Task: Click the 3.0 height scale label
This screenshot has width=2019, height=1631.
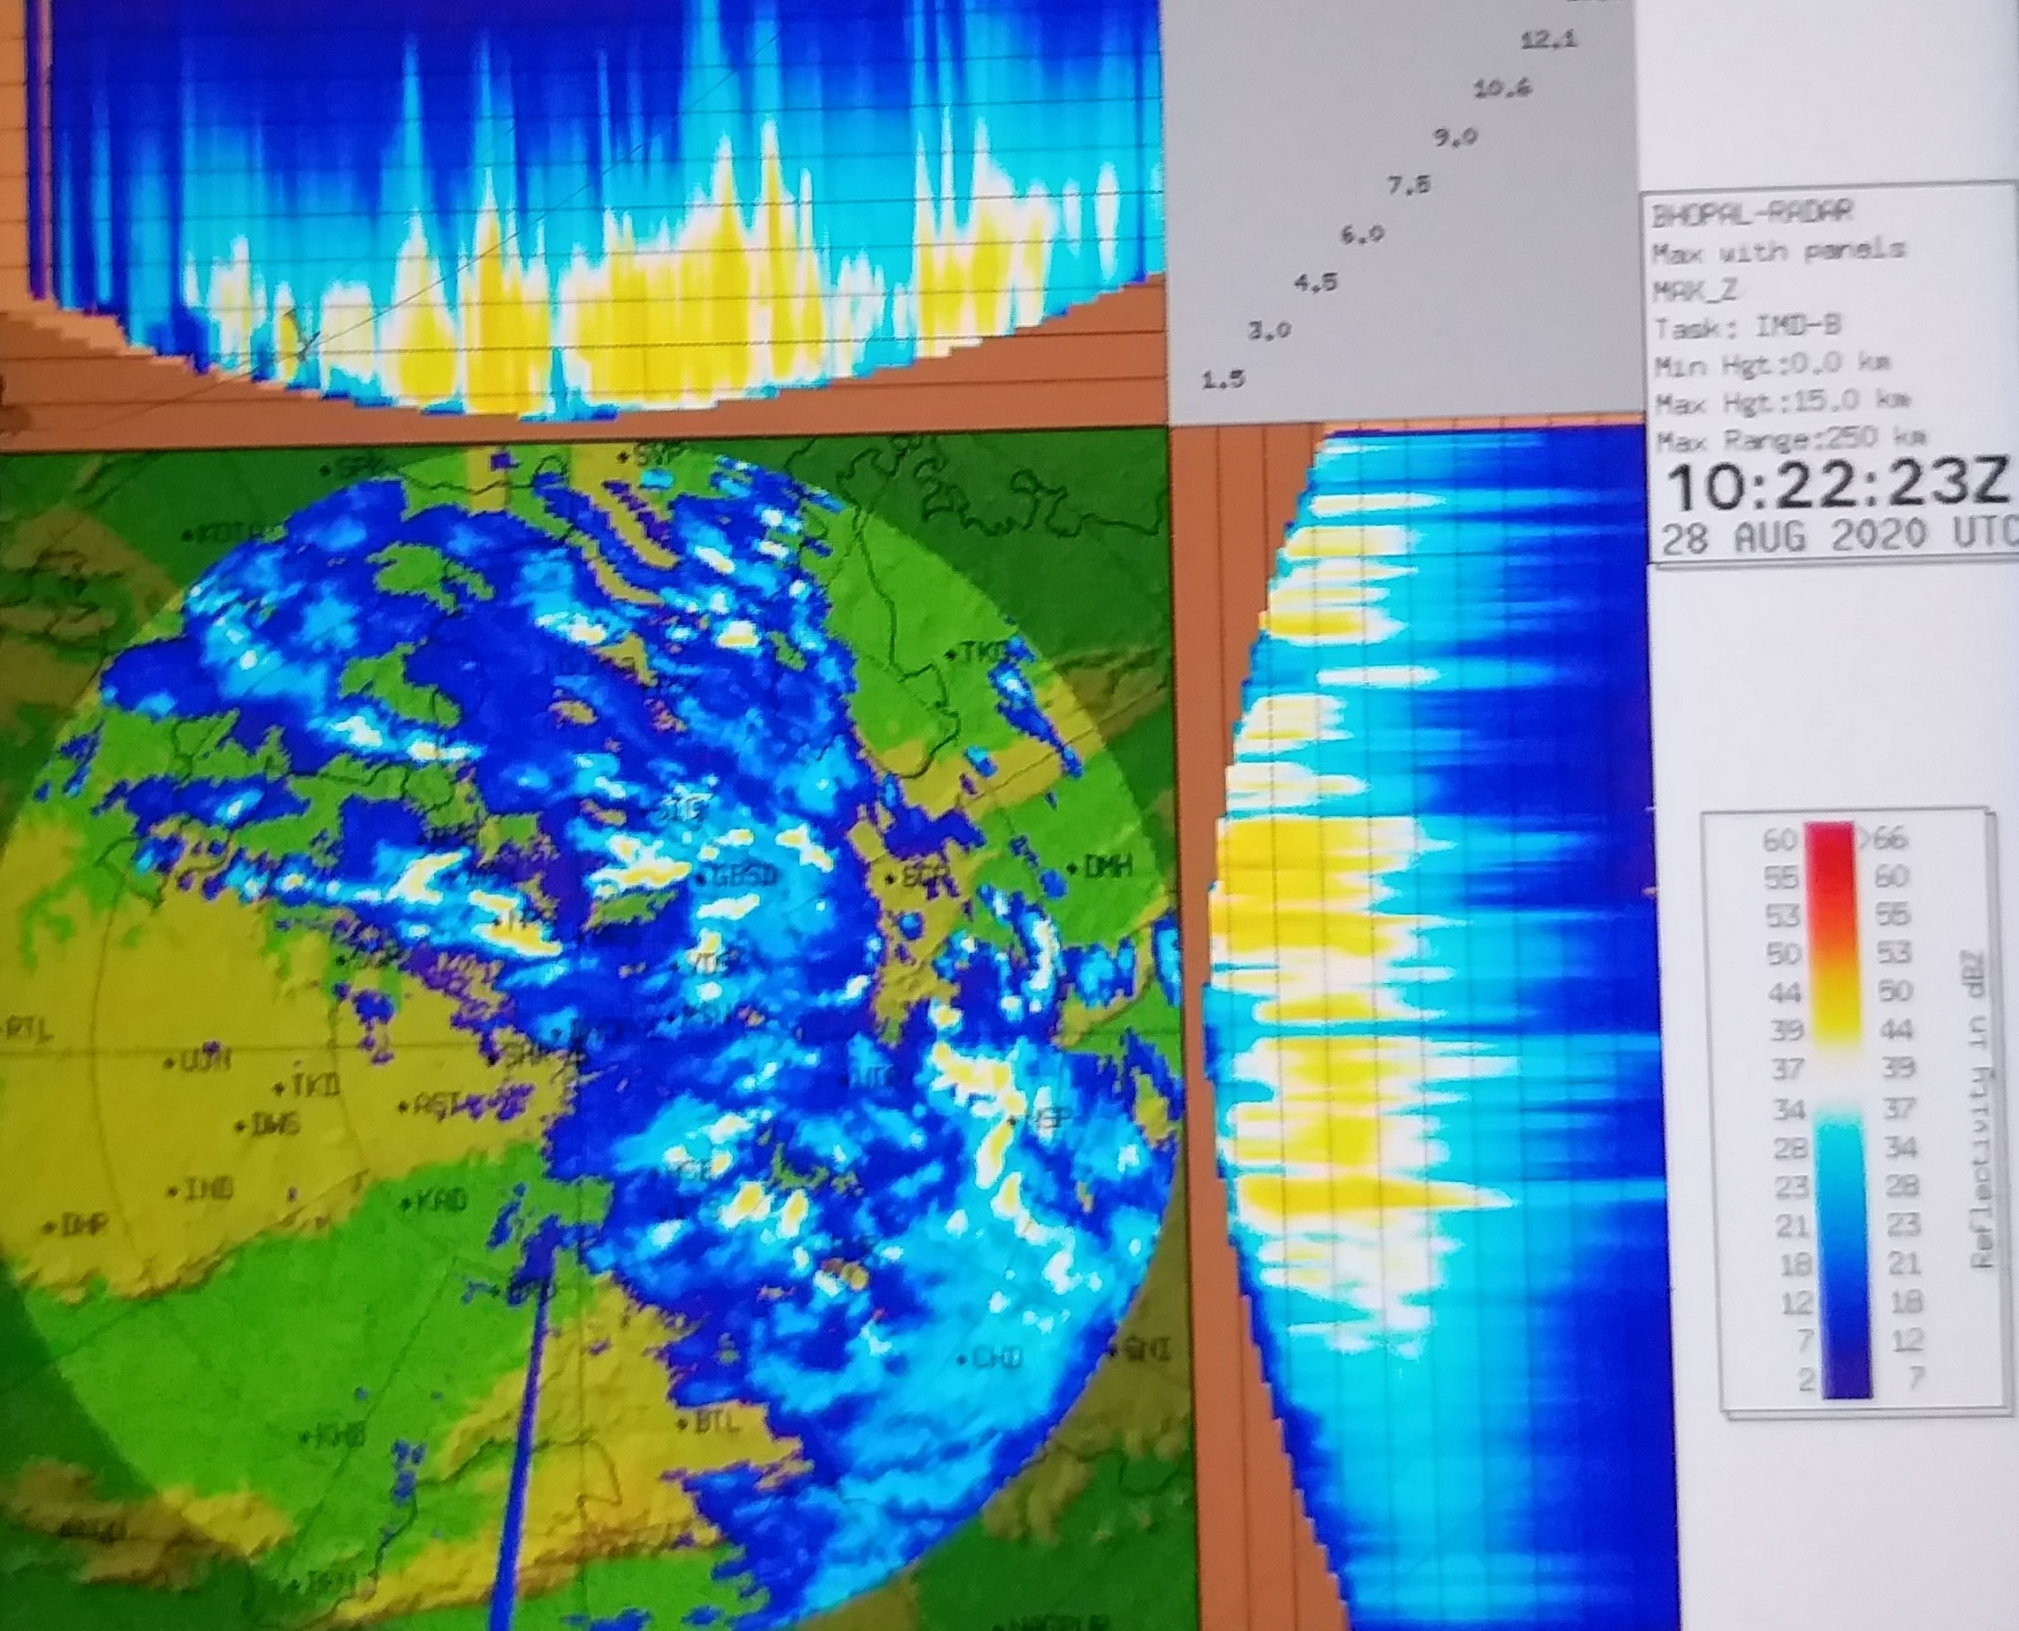Action: pos(1269,330)
